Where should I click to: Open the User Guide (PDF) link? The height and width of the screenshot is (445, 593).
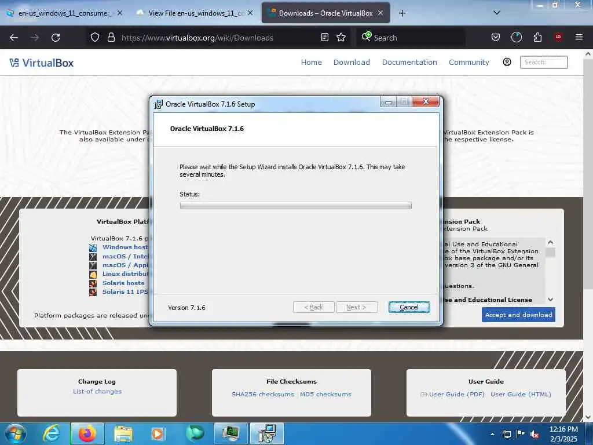[456, 394]
